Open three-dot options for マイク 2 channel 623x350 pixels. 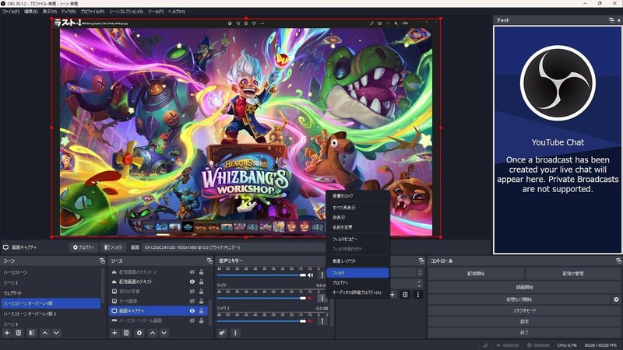[x=322, y=321]
